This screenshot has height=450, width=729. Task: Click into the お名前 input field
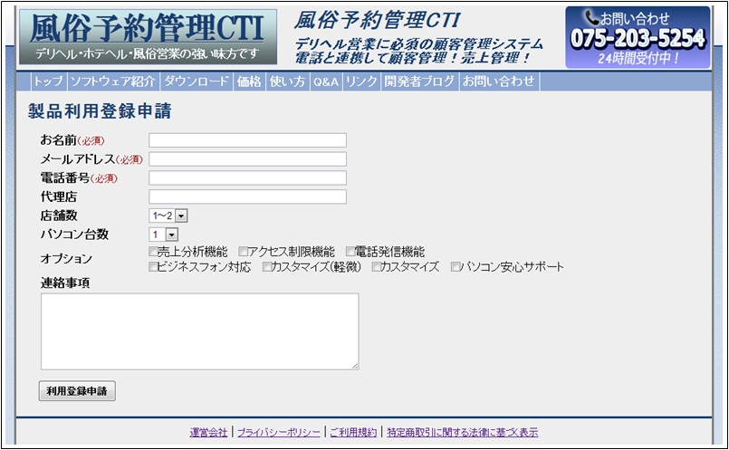tap(247, 140)
